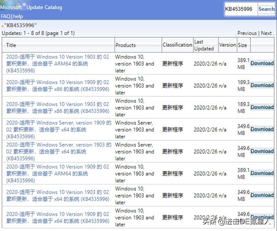Image resolution: width=277 pixels, height=231 pixels.
Task: Open the Windows 10 Version 1903 x86 update title
Action: 58,107
